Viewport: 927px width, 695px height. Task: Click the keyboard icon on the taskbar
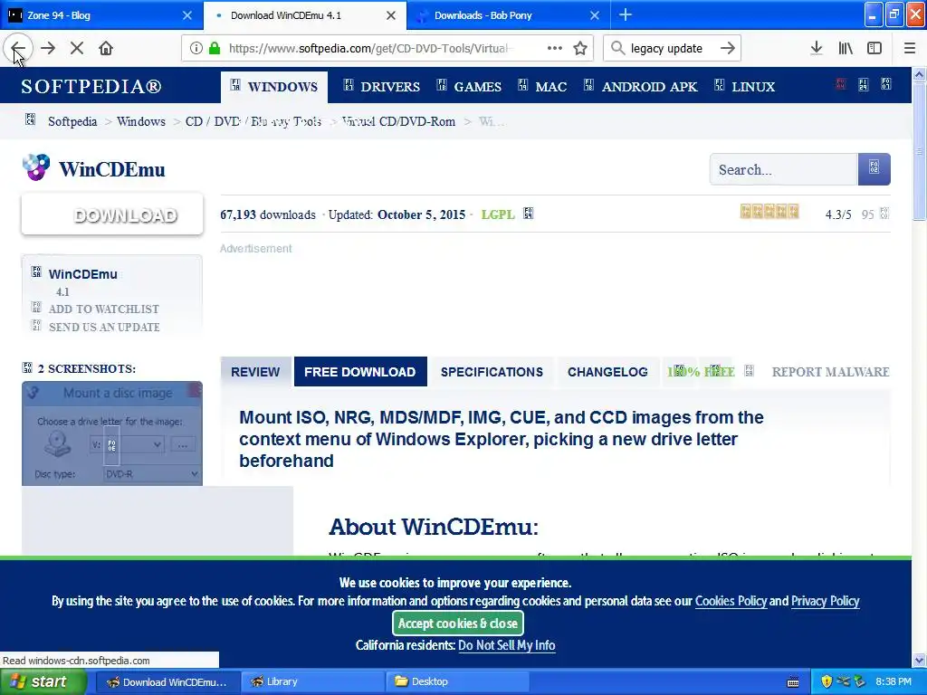[793, 682]
